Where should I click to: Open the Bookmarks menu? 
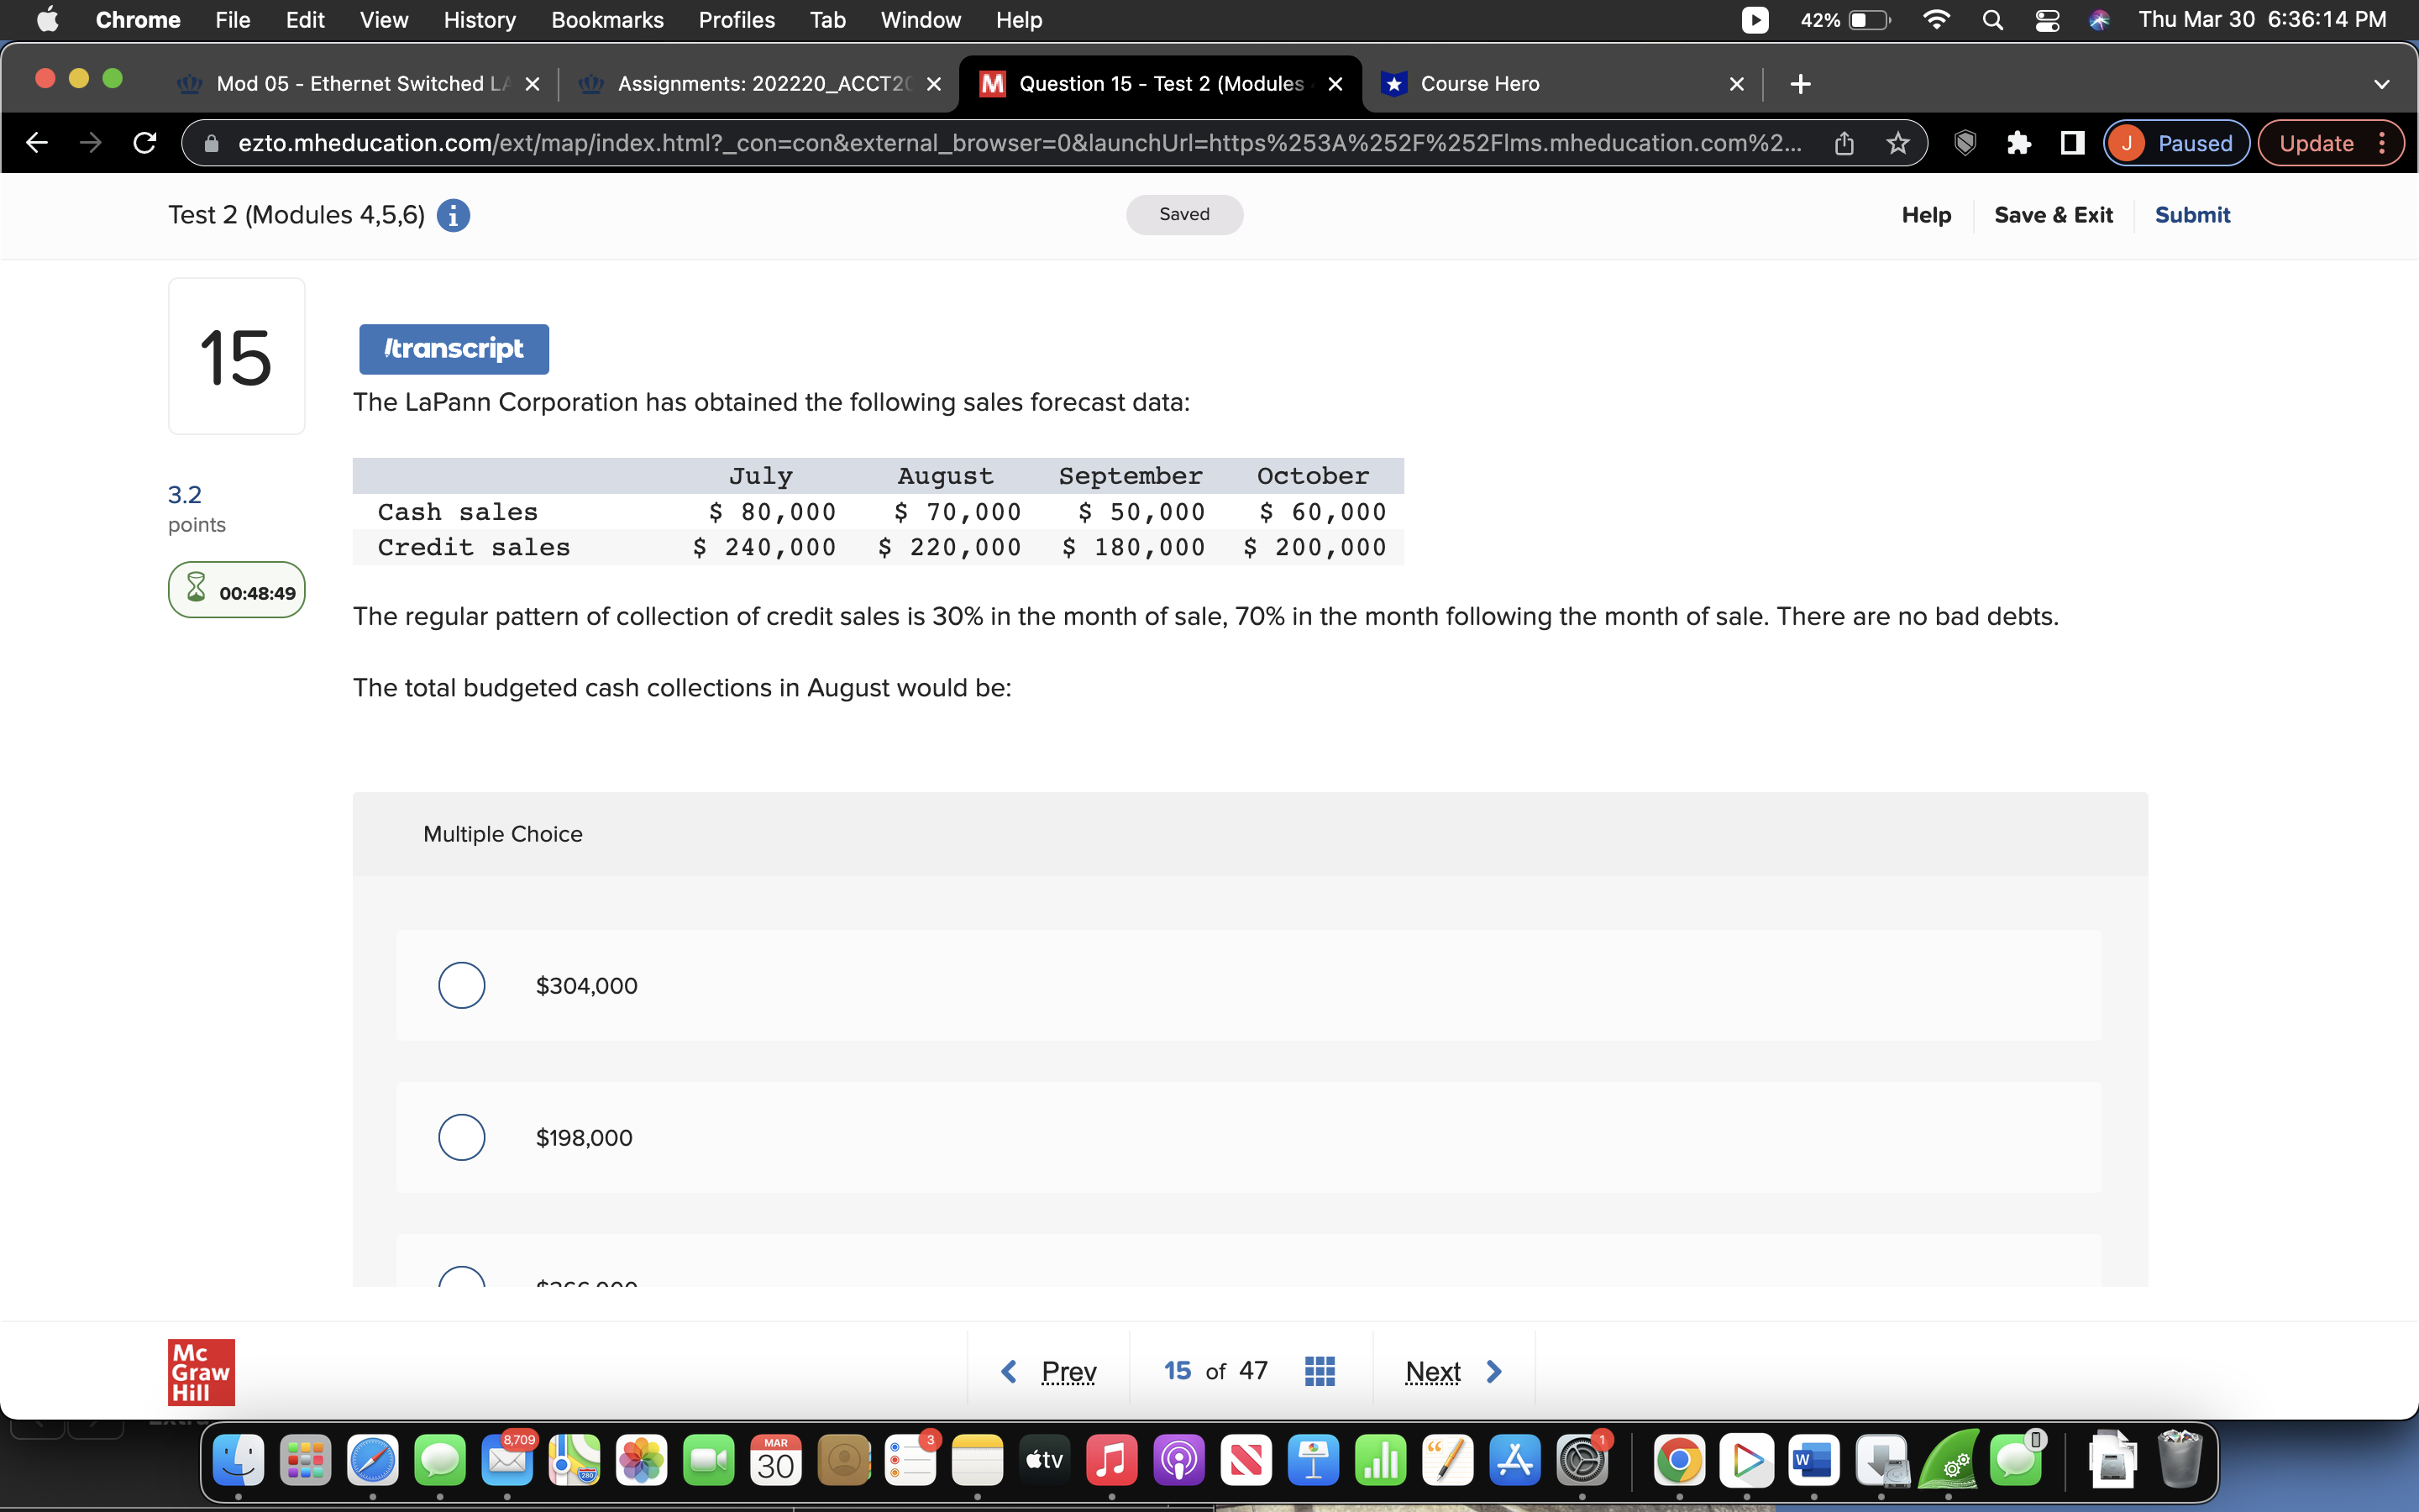click(606, 19)
